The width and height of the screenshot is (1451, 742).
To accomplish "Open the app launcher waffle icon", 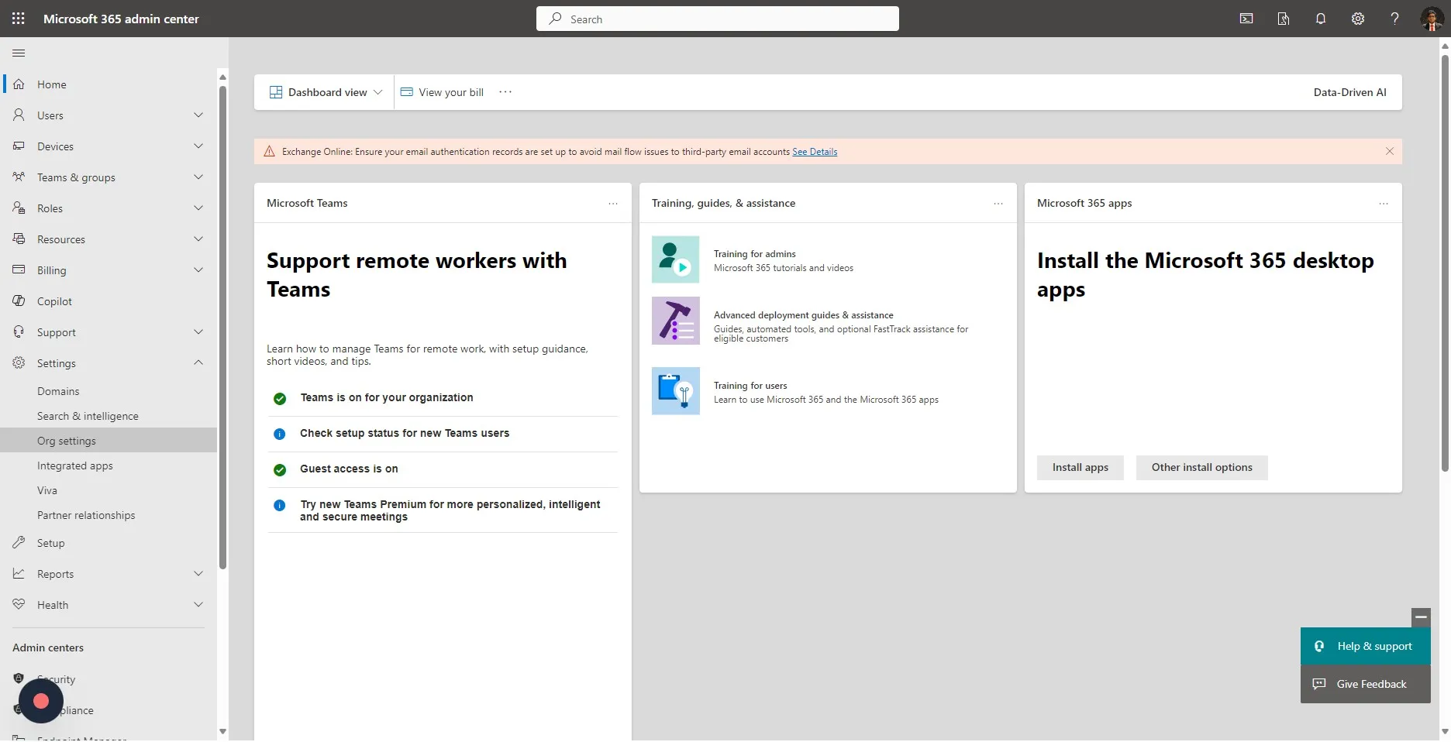I will (x=19, y=19).
